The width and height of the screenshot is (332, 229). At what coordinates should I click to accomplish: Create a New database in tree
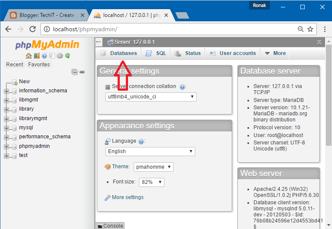(x=24, y=82)
